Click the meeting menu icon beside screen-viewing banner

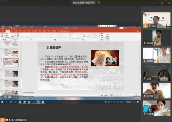point(99,2)
